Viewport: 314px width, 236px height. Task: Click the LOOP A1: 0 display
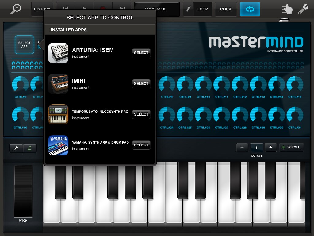pos(157,9)
